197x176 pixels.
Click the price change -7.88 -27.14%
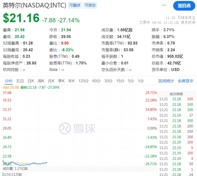click(61, 20)
